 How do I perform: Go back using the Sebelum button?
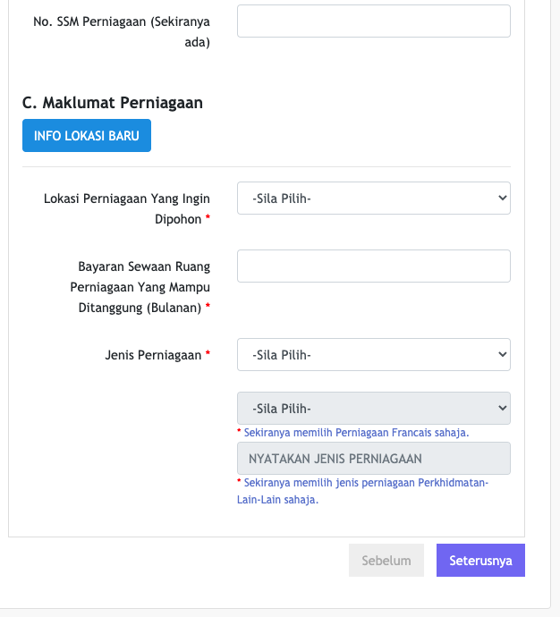tap(386, 561)
